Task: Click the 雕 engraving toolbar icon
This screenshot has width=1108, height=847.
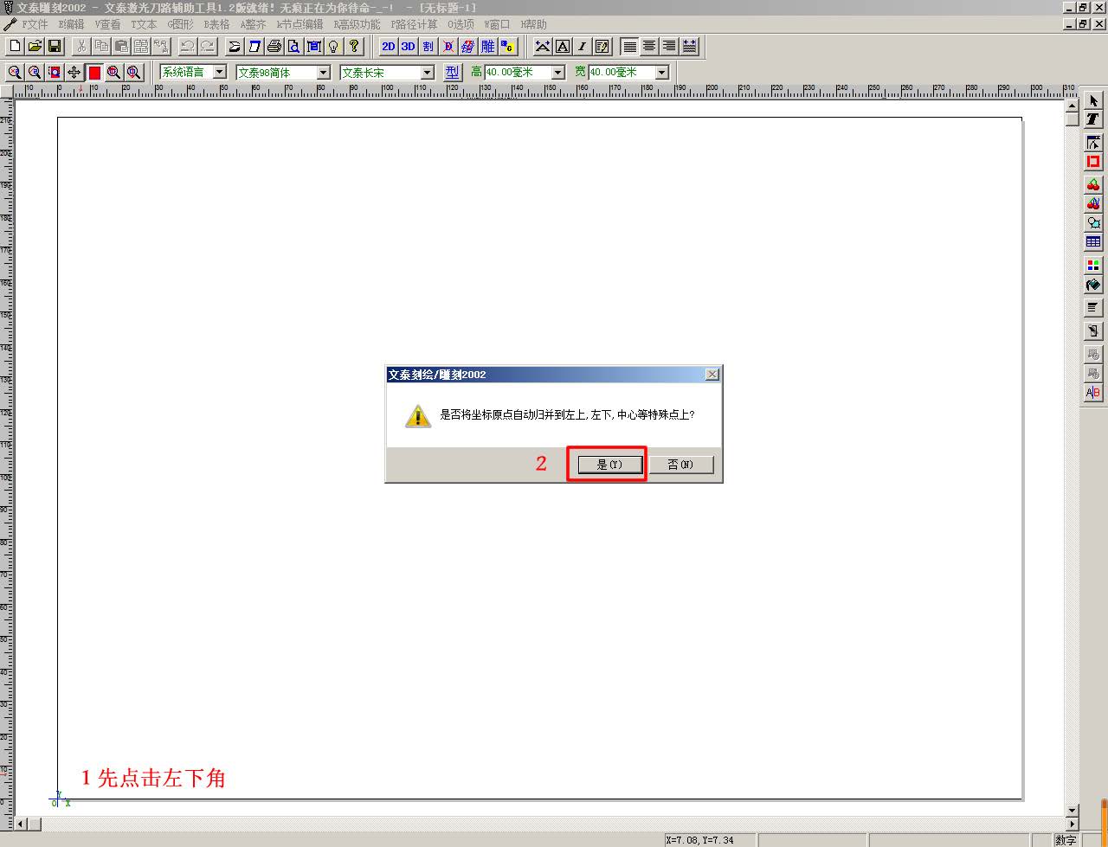Action: pyautogui.click(x=488, y=46)
